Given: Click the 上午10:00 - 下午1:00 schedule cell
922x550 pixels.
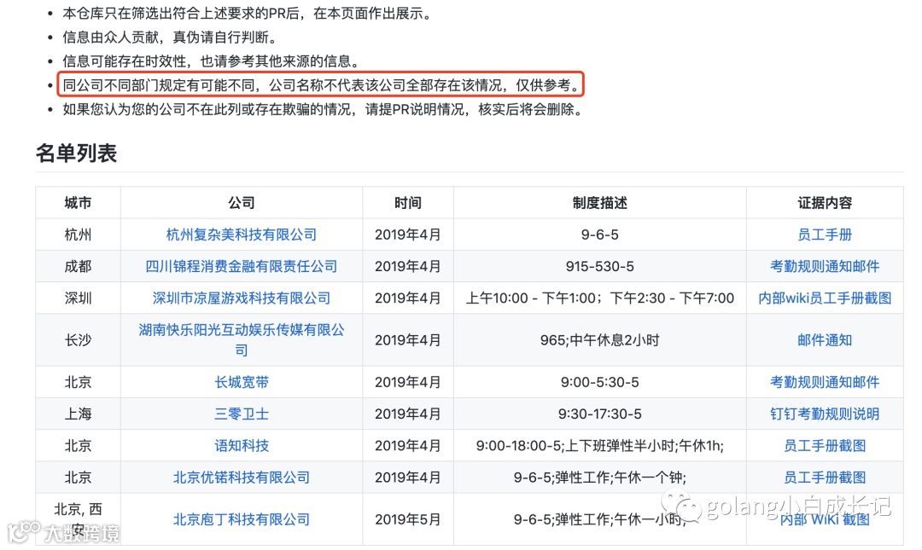Looking at the screenshot, I should [x=600, y=298].
